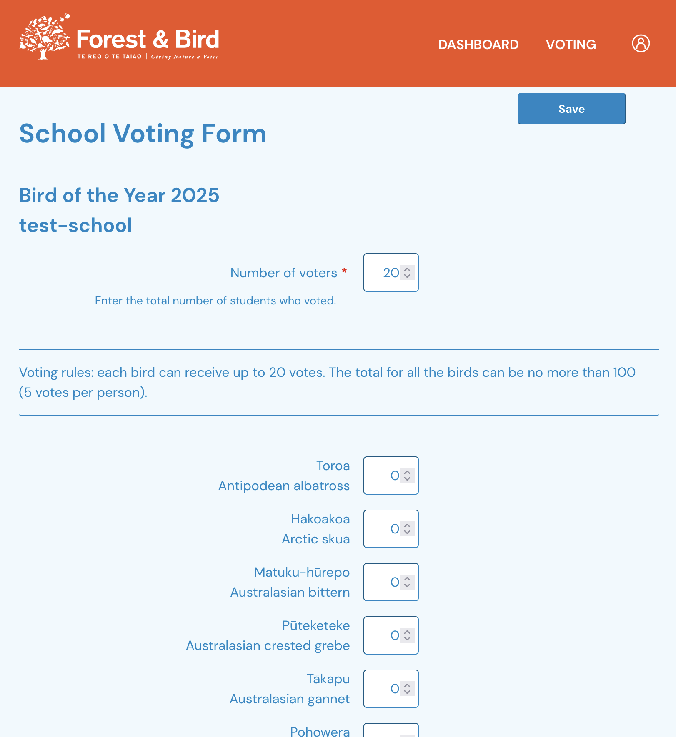Go to the Dashboard menu item

click(478, 45)
